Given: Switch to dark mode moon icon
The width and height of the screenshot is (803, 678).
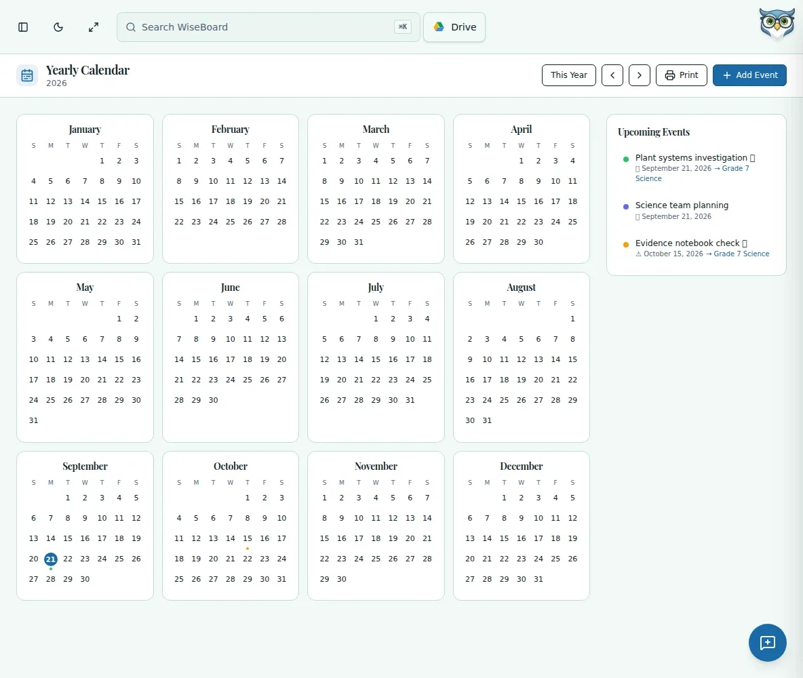Looking at the screenshot, I should click(58, 27).
